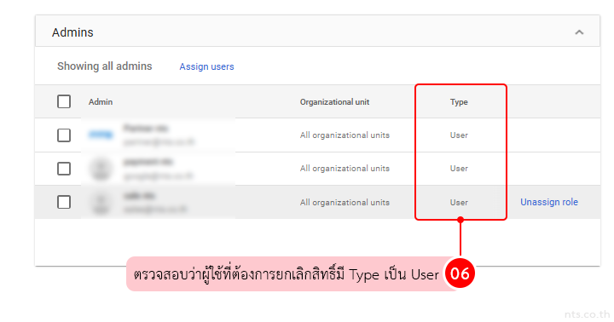Click first row 'All organizational units' cell
The image size is (614, 322).
345,135
